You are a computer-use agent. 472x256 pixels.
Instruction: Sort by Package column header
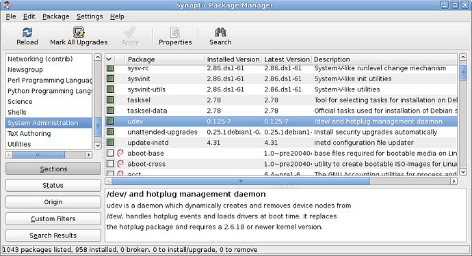[x=165, y=59]
